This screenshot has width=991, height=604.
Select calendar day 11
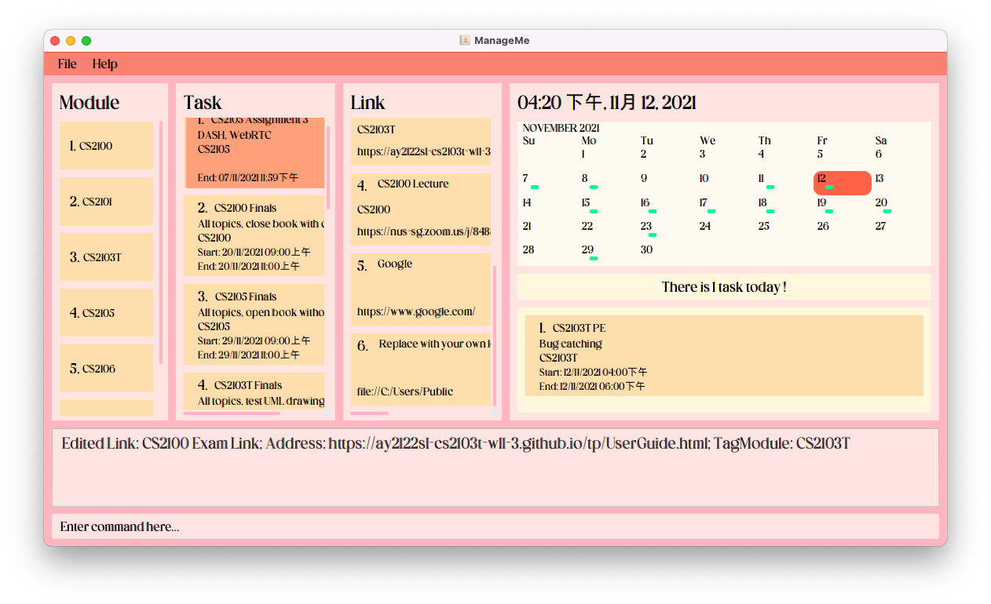coord(762,179)
